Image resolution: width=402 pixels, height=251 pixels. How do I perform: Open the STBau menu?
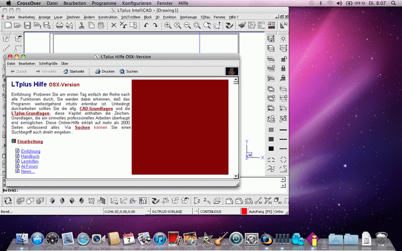pyautogui.click(x=205, y=17)
